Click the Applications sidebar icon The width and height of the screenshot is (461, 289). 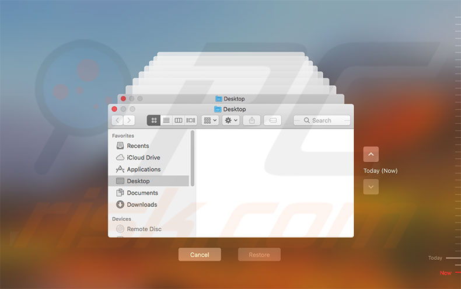pyautogui.click(x=120, y=169)
